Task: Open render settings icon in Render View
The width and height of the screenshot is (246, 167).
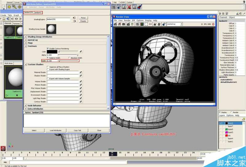Action: coord(137,24)
